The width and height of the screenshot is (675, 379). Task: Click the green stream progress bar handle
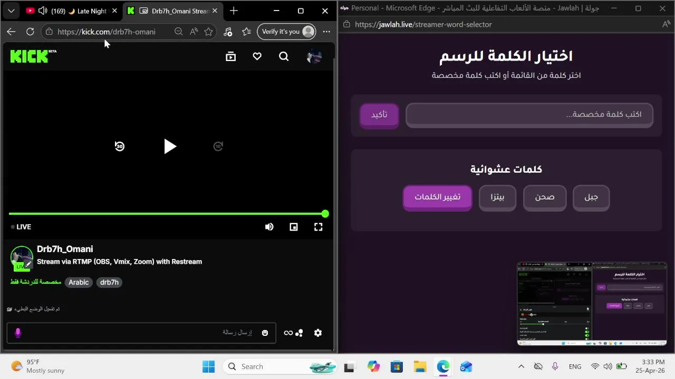coord(325,214)
